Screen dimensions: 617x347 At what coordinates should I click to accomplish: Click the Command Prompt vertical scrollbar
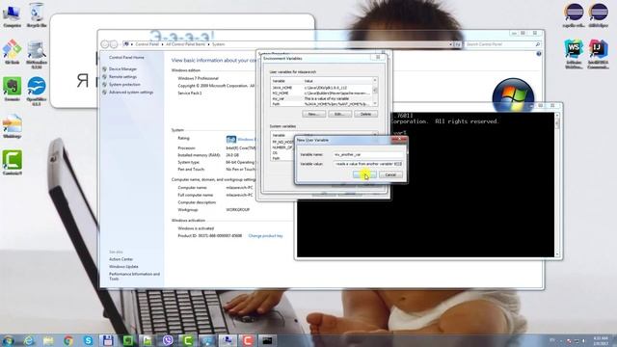point(557,185)
